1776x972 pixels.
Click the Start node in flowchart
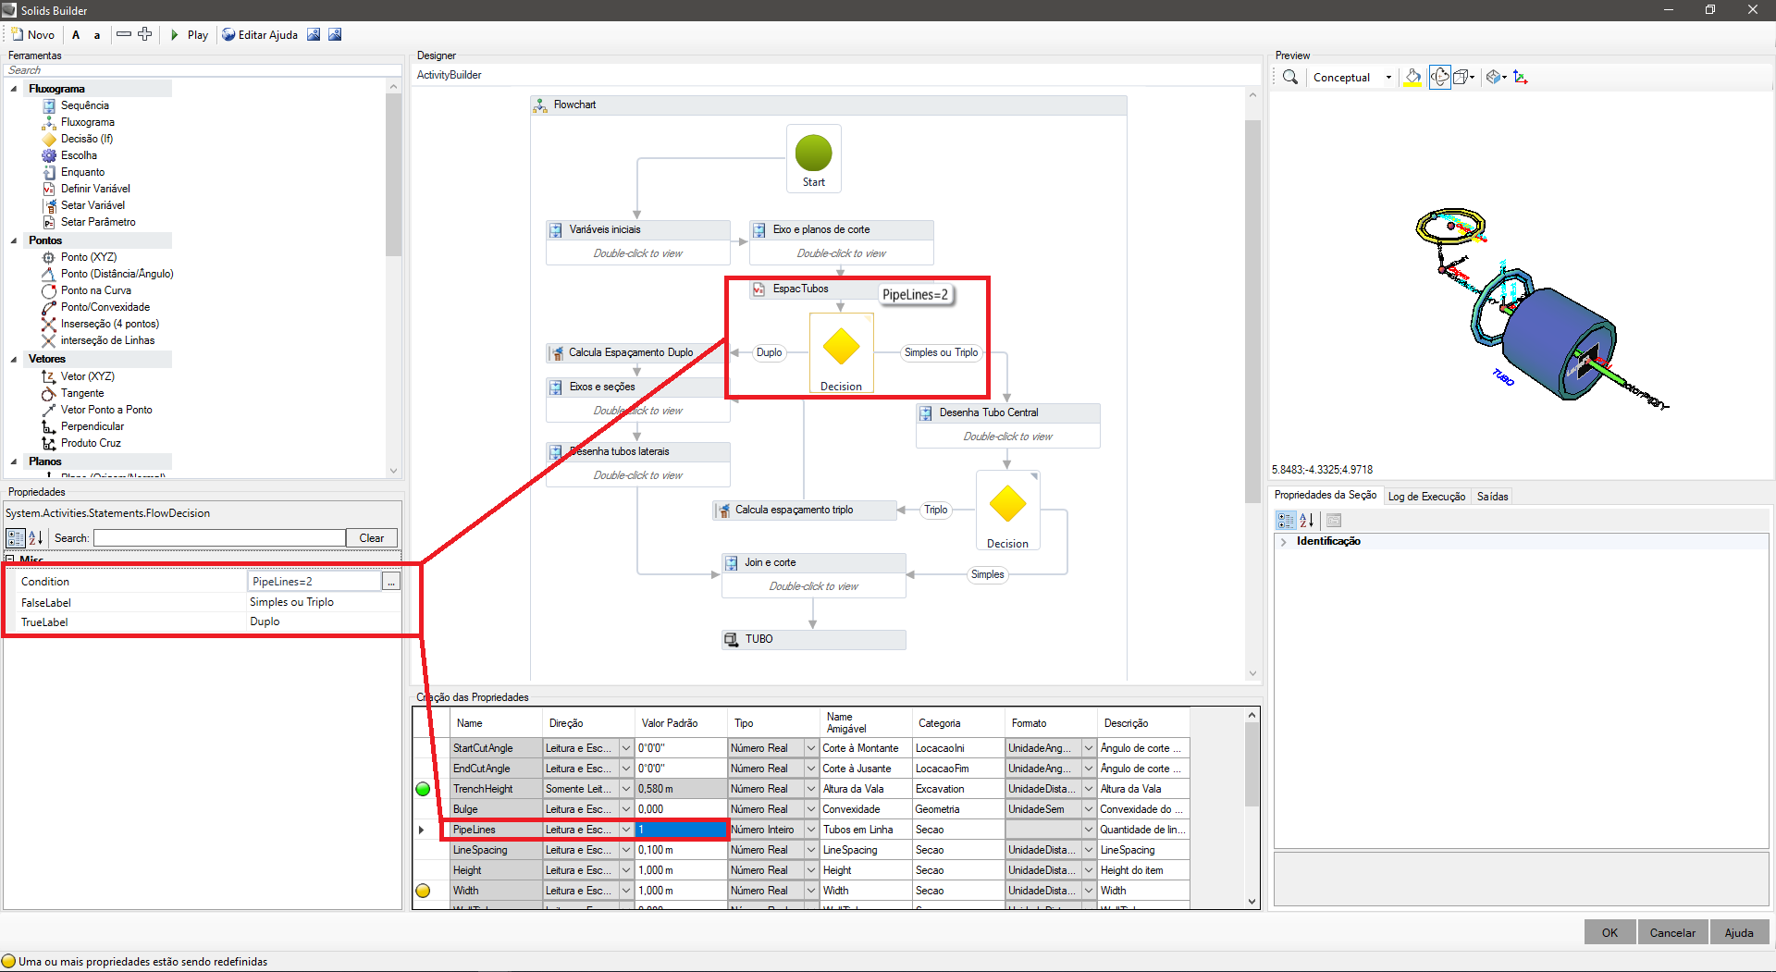tap(814, 158)
